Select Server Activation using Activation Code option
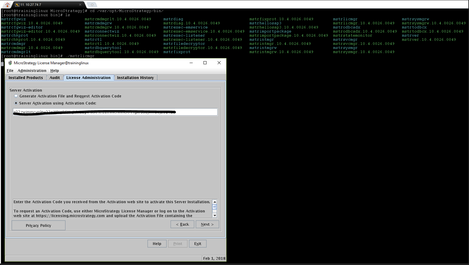 point(16,103)
